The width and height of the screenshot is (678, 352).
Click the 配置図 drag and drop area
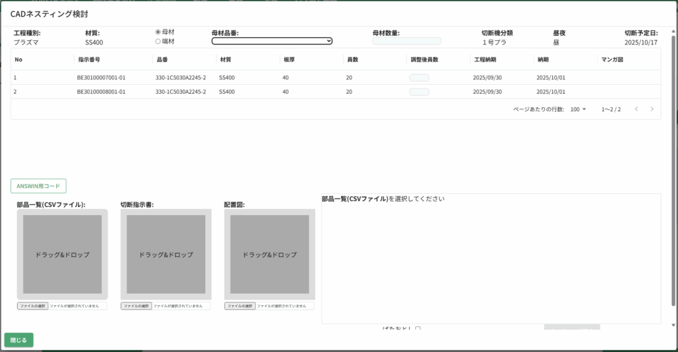(x=269, y=255)
